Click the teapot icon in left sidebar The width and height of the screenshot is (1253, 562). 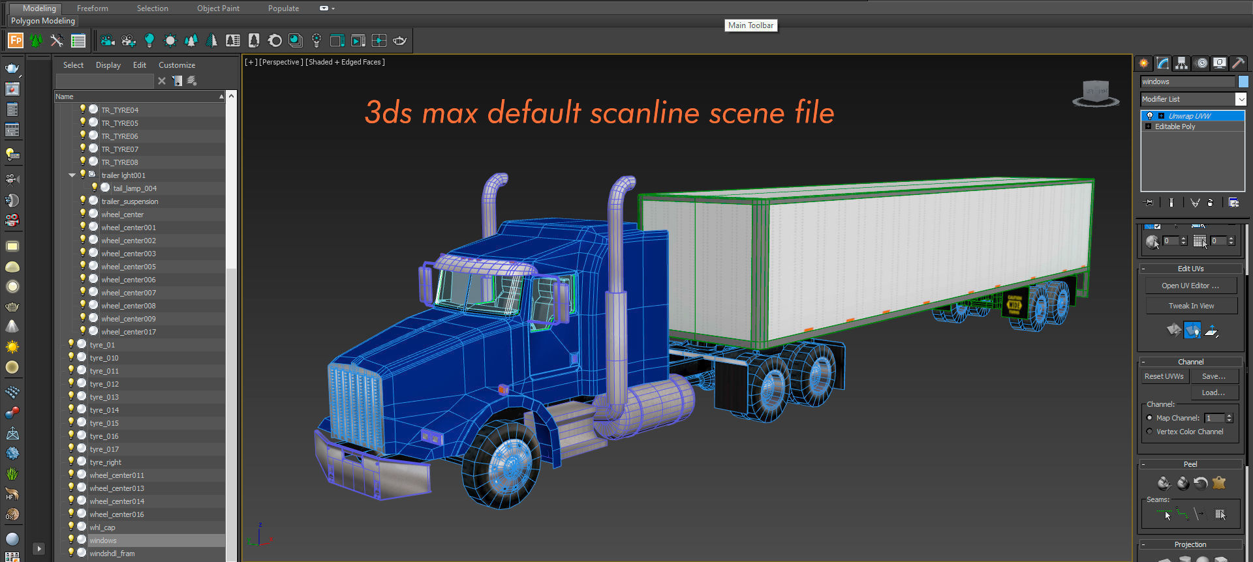[12, 68]
